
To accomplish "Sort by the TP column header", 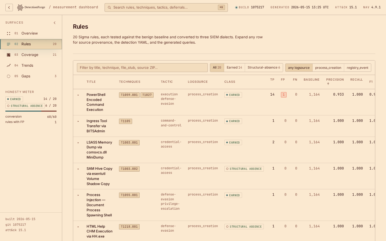I will click(x=272, y=80).
